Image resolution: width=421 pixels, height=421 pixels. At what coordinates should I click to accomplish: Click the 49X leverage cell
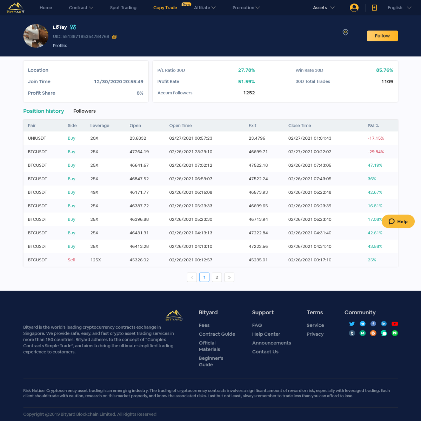94,192
